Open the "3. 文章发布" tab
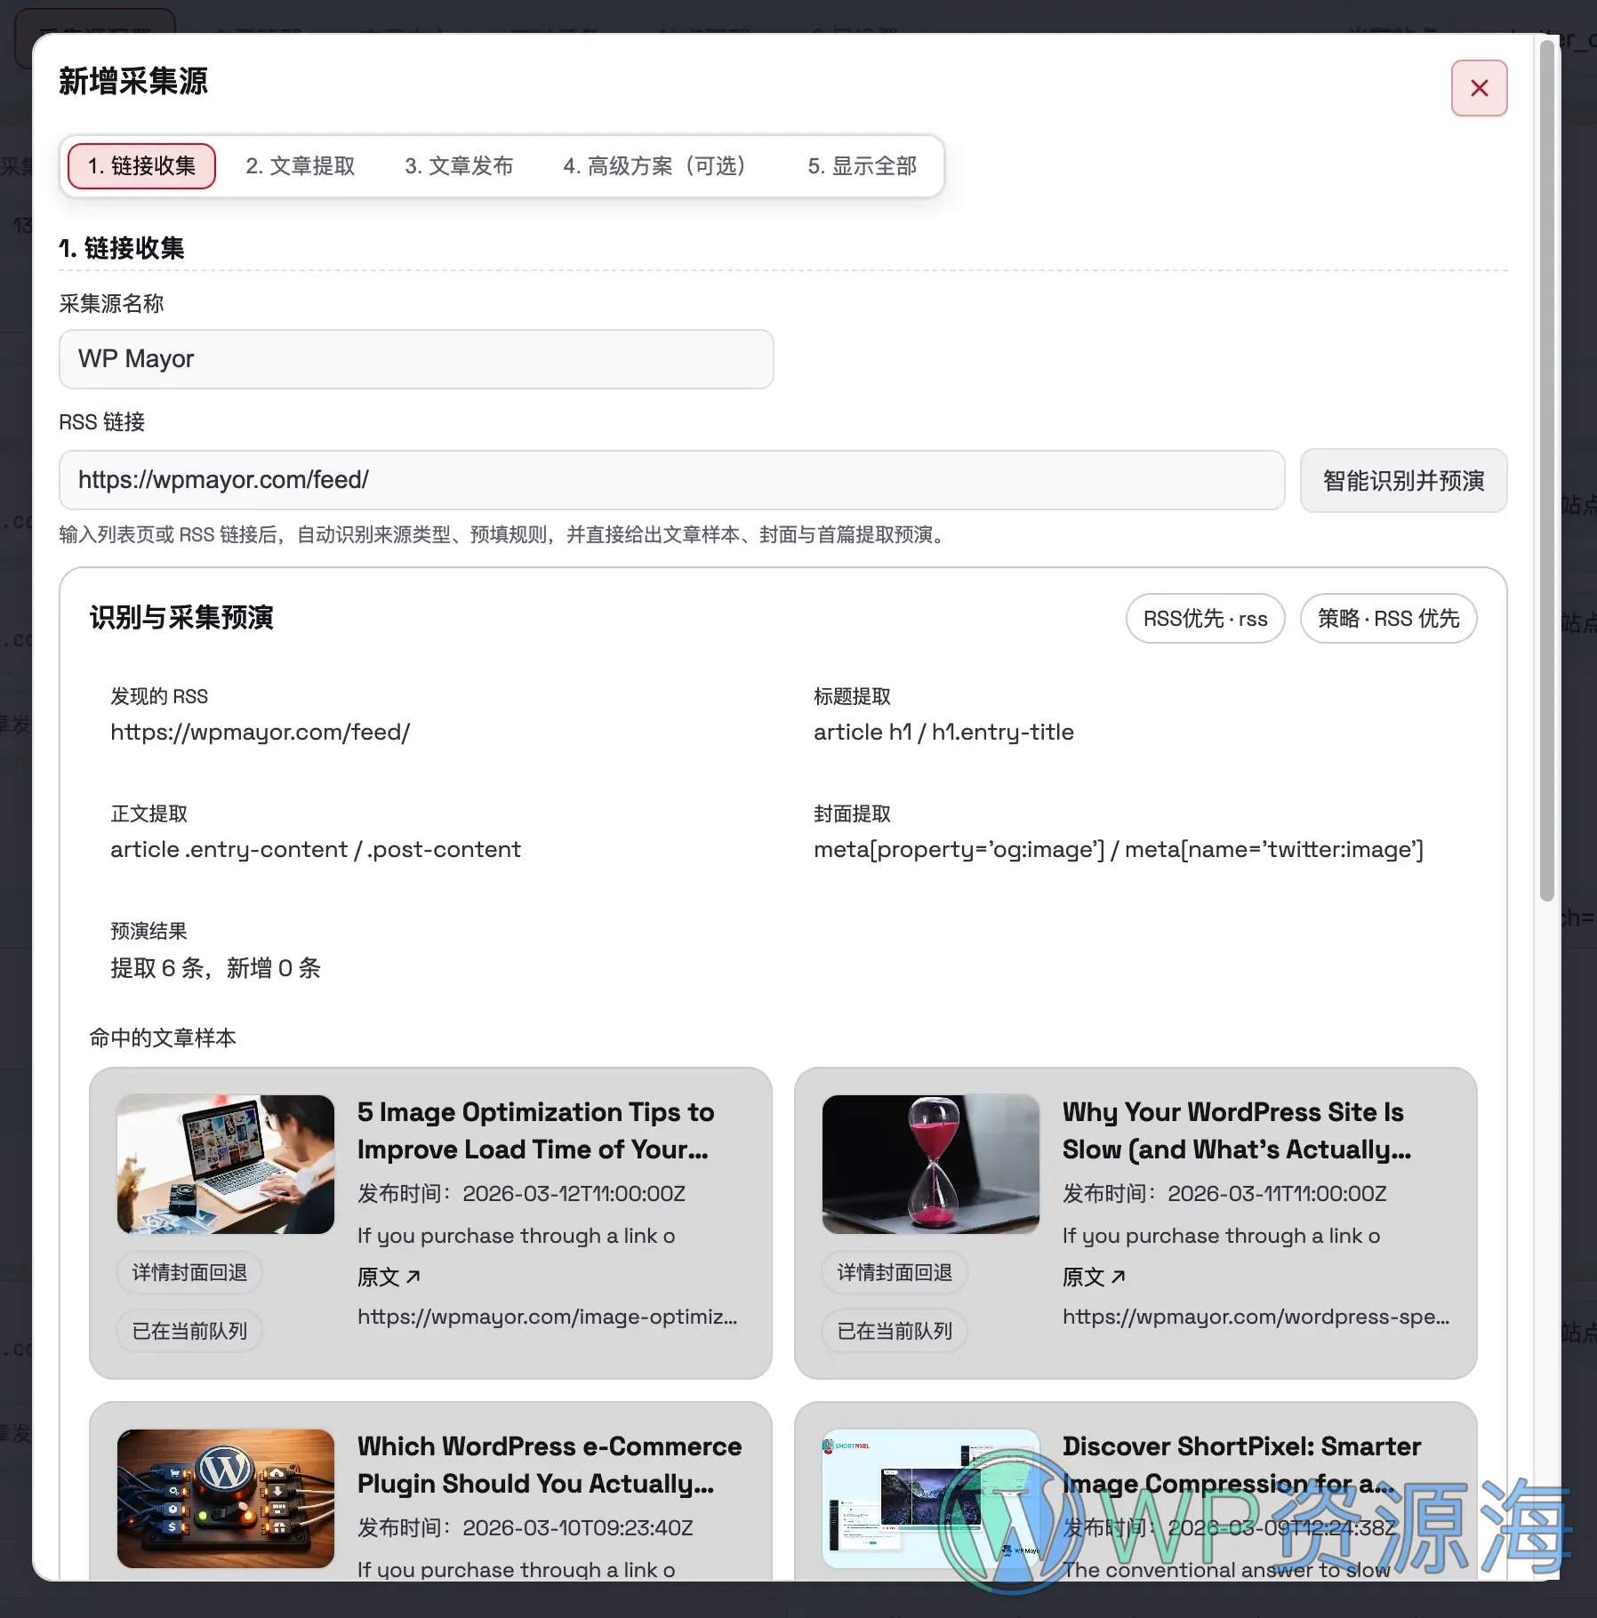 pyautogui.click(x=459, y=166)
